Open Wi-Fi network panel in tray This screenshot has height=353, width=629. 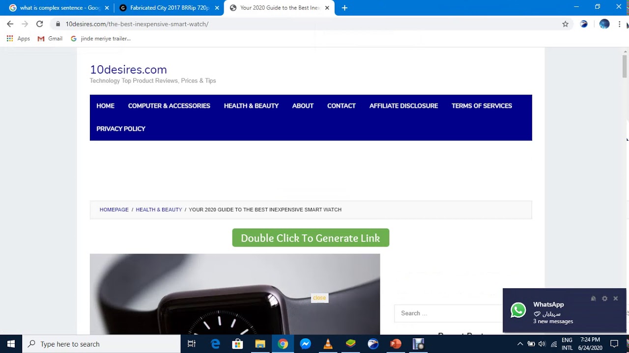pos(554,344)
